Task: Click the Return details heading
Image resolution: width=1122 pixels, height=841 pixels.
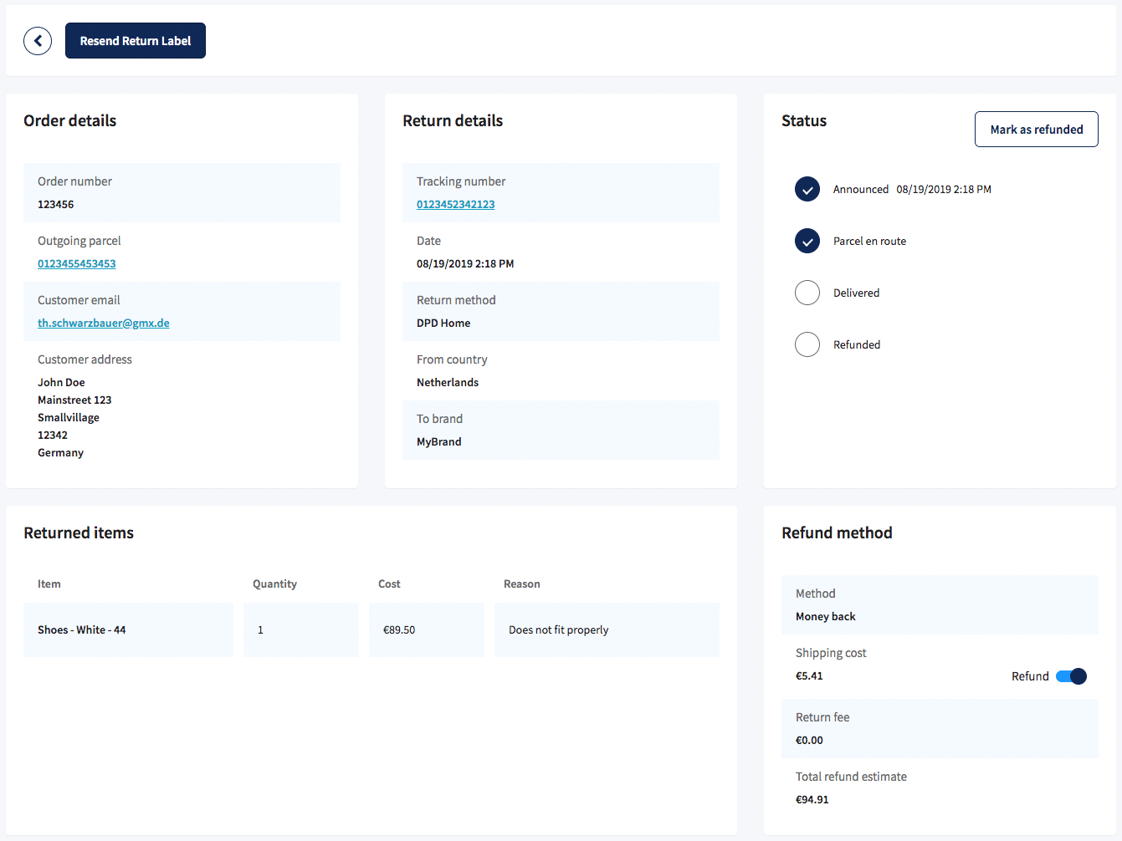Action: click(x=453, y=120)
